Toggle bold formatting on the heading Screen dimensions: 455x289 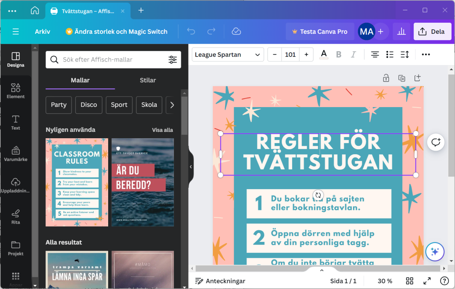click(x=338, y=54)
